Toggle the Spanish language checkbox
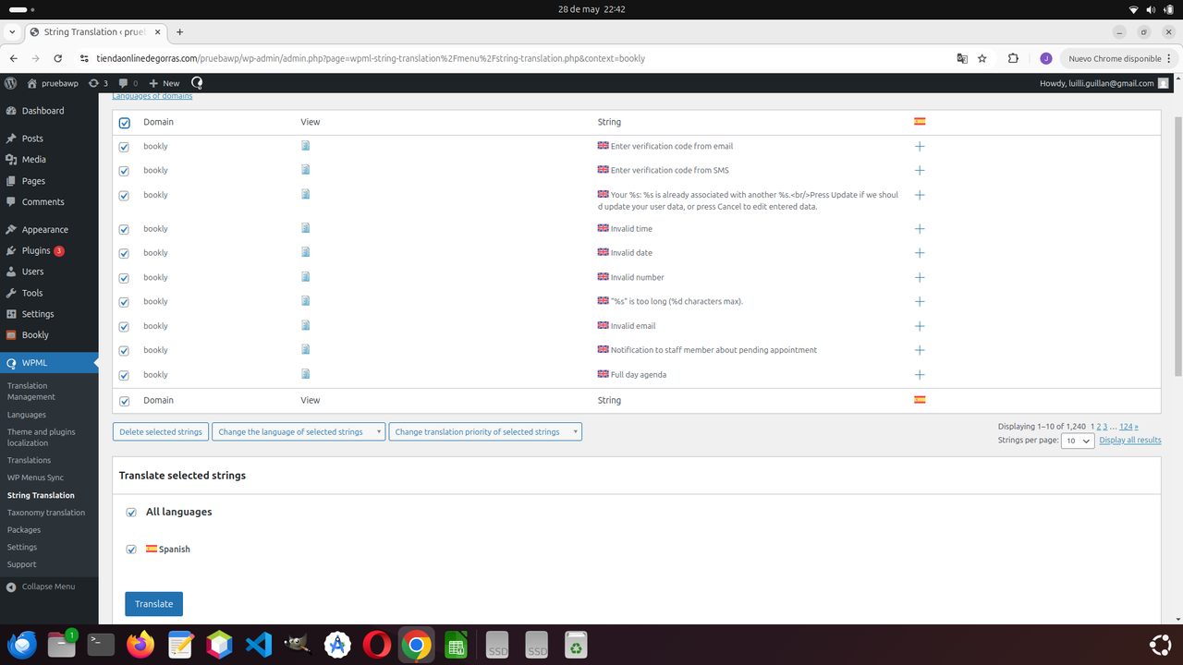The height and width of the screenshot is (665, 1183). coord(131,550)
